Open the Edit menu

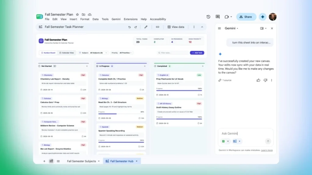(55, 19)
